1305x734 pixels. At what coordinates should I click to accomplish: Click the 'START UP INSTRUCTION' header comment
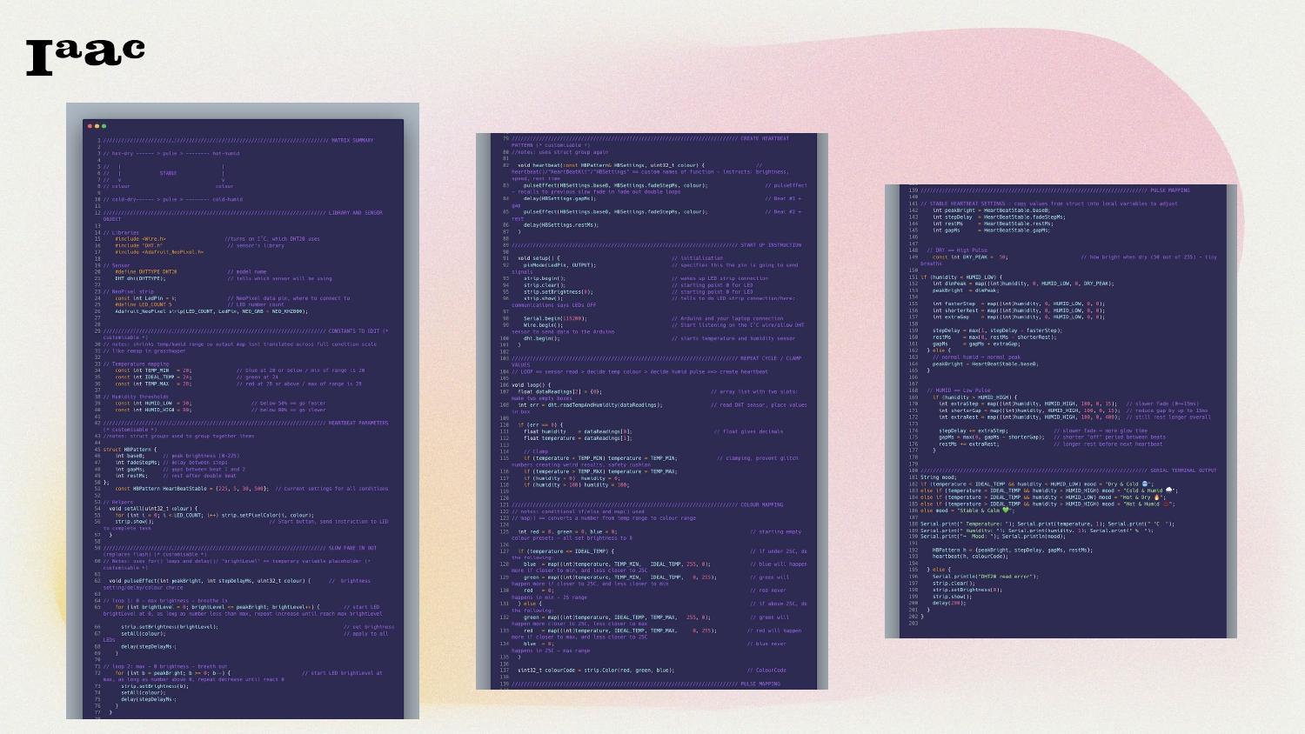click(x=771, y=245)
